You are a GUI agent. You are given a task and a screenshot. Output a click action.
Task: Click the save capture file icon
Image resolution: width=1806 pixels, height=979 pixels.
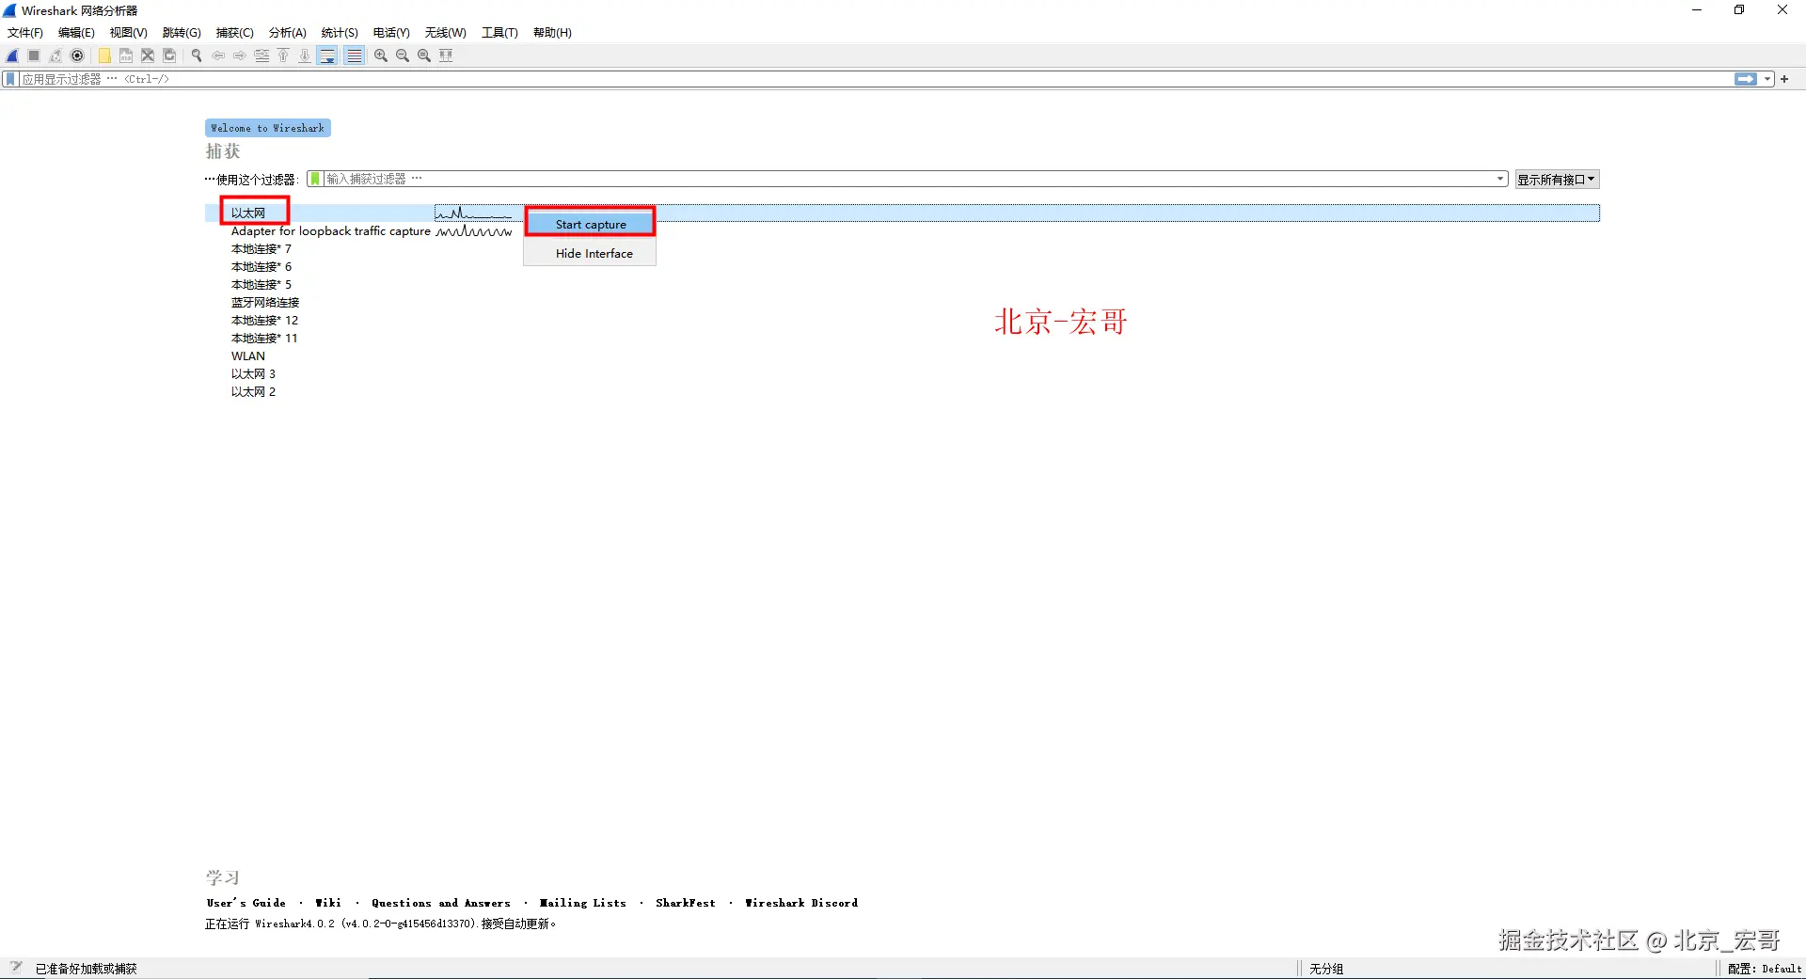click(126, 55)
